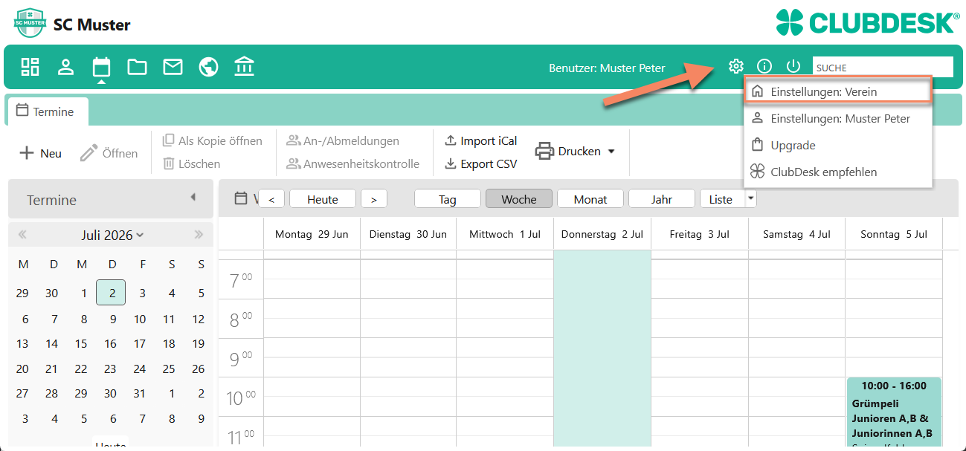966x451 pixels.
Task: Switch to Monat view
Action: pos(590,199)
